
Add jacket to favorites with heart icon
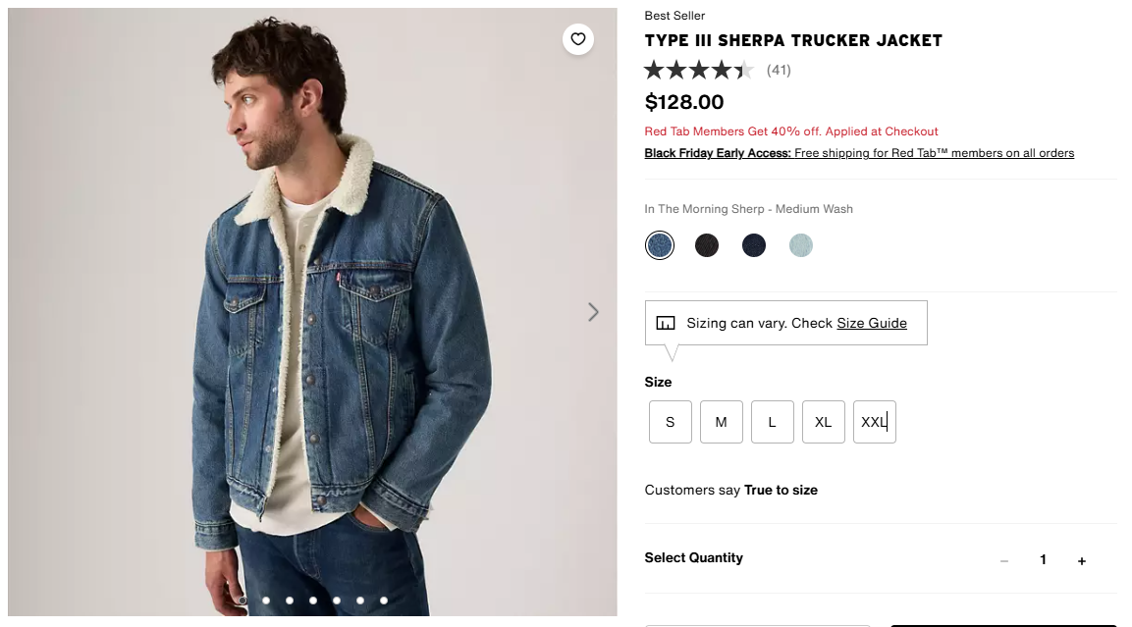[x=577, y=39]
